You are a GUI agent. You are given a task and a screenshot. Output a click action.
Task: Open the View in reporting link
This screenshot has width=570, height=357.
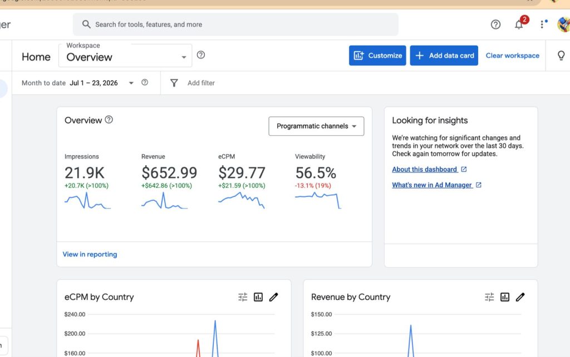pos(90,254)
